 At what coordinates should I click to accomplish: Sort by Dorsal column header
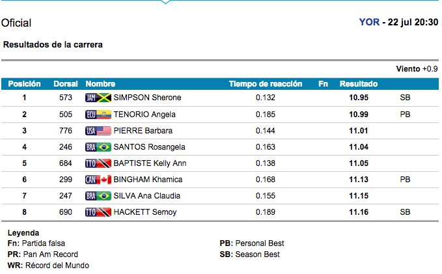pos(65,84)
